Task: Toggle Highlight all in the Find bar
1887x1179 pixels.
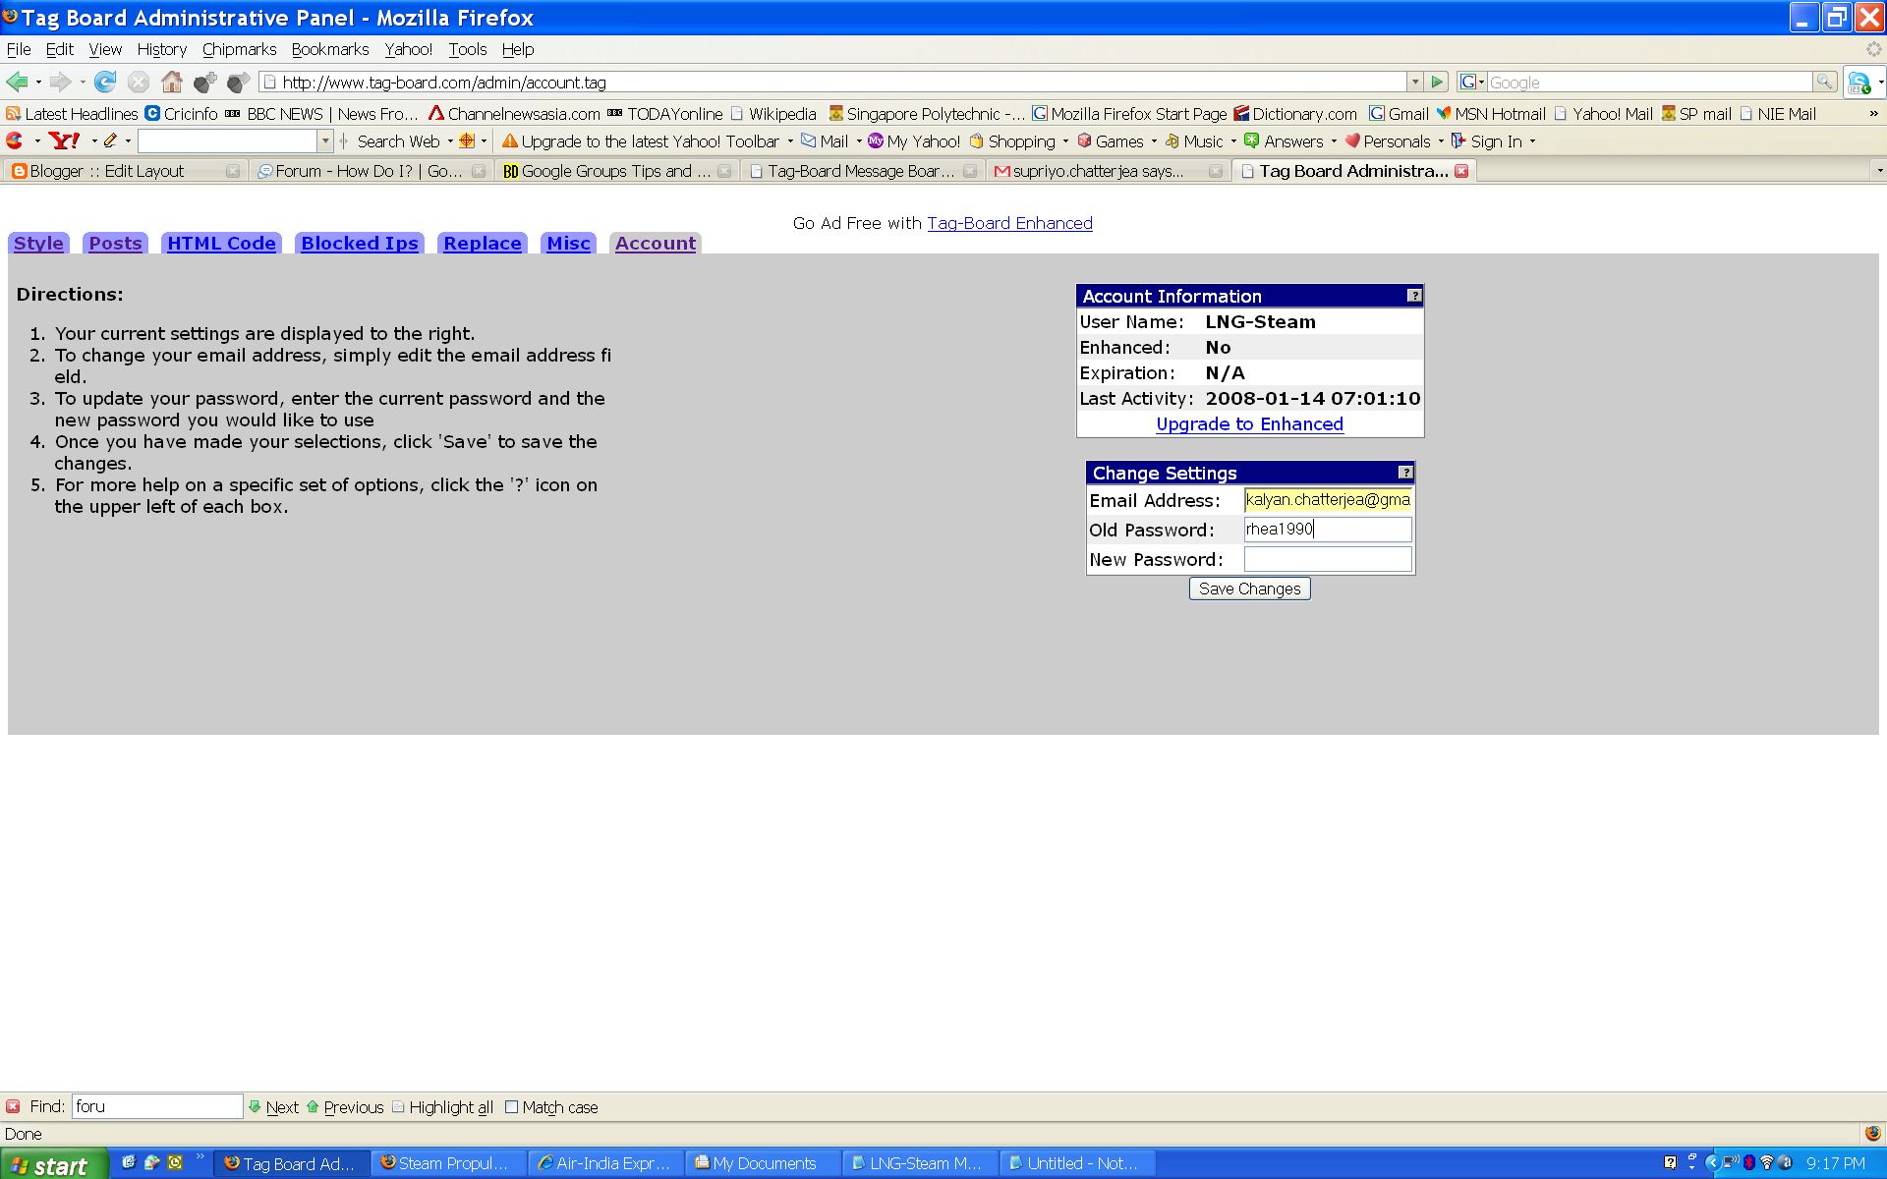Action: pyautogui.click(x=442, y=1107)
